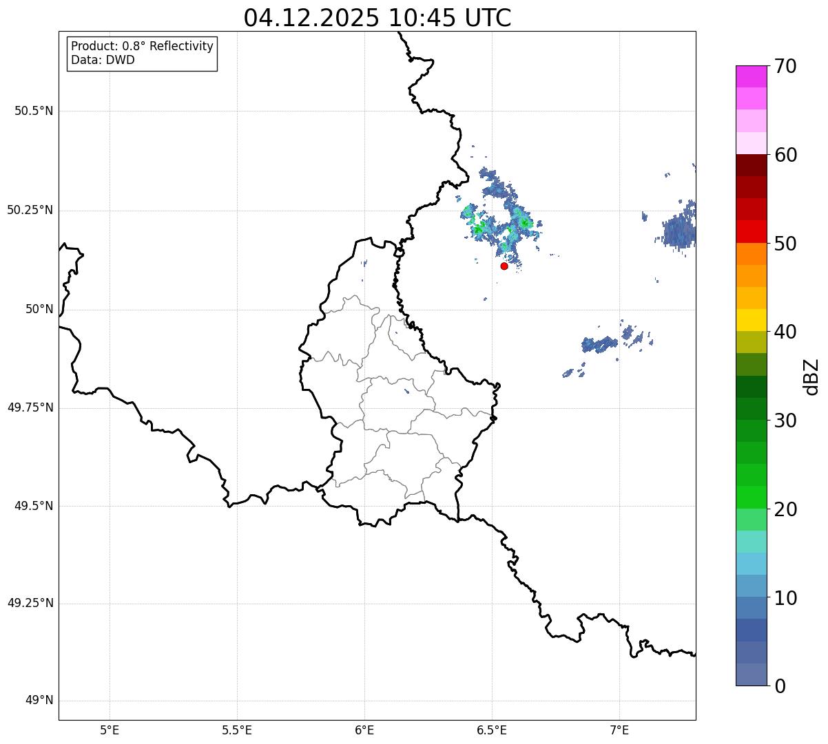Click the bright green colorbar swatch at 20 dBZ
This screenshot has height=744, width=828.
point(751,497)
